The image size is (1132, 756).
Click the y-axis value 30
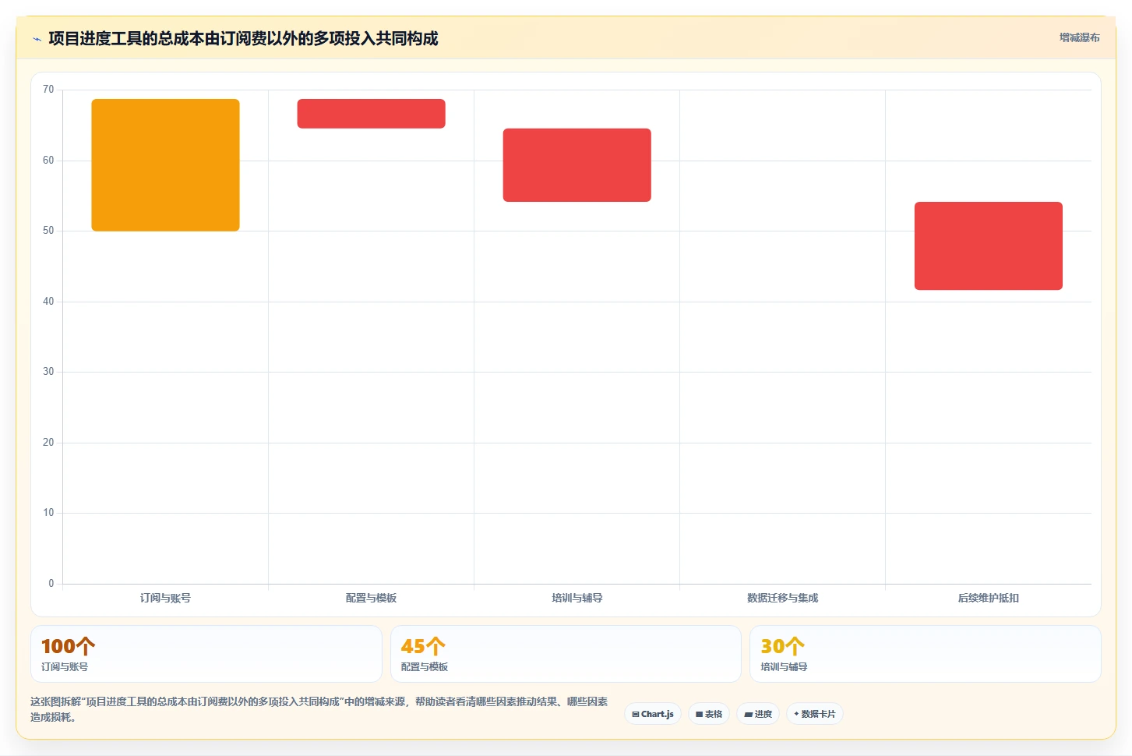click(x=48, y=372)
